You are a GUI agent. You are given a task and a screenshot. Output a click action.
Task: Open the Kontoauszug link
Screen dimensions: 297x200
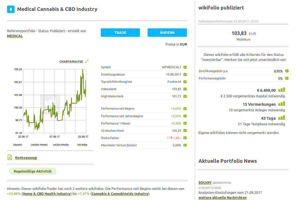(26, 157)
